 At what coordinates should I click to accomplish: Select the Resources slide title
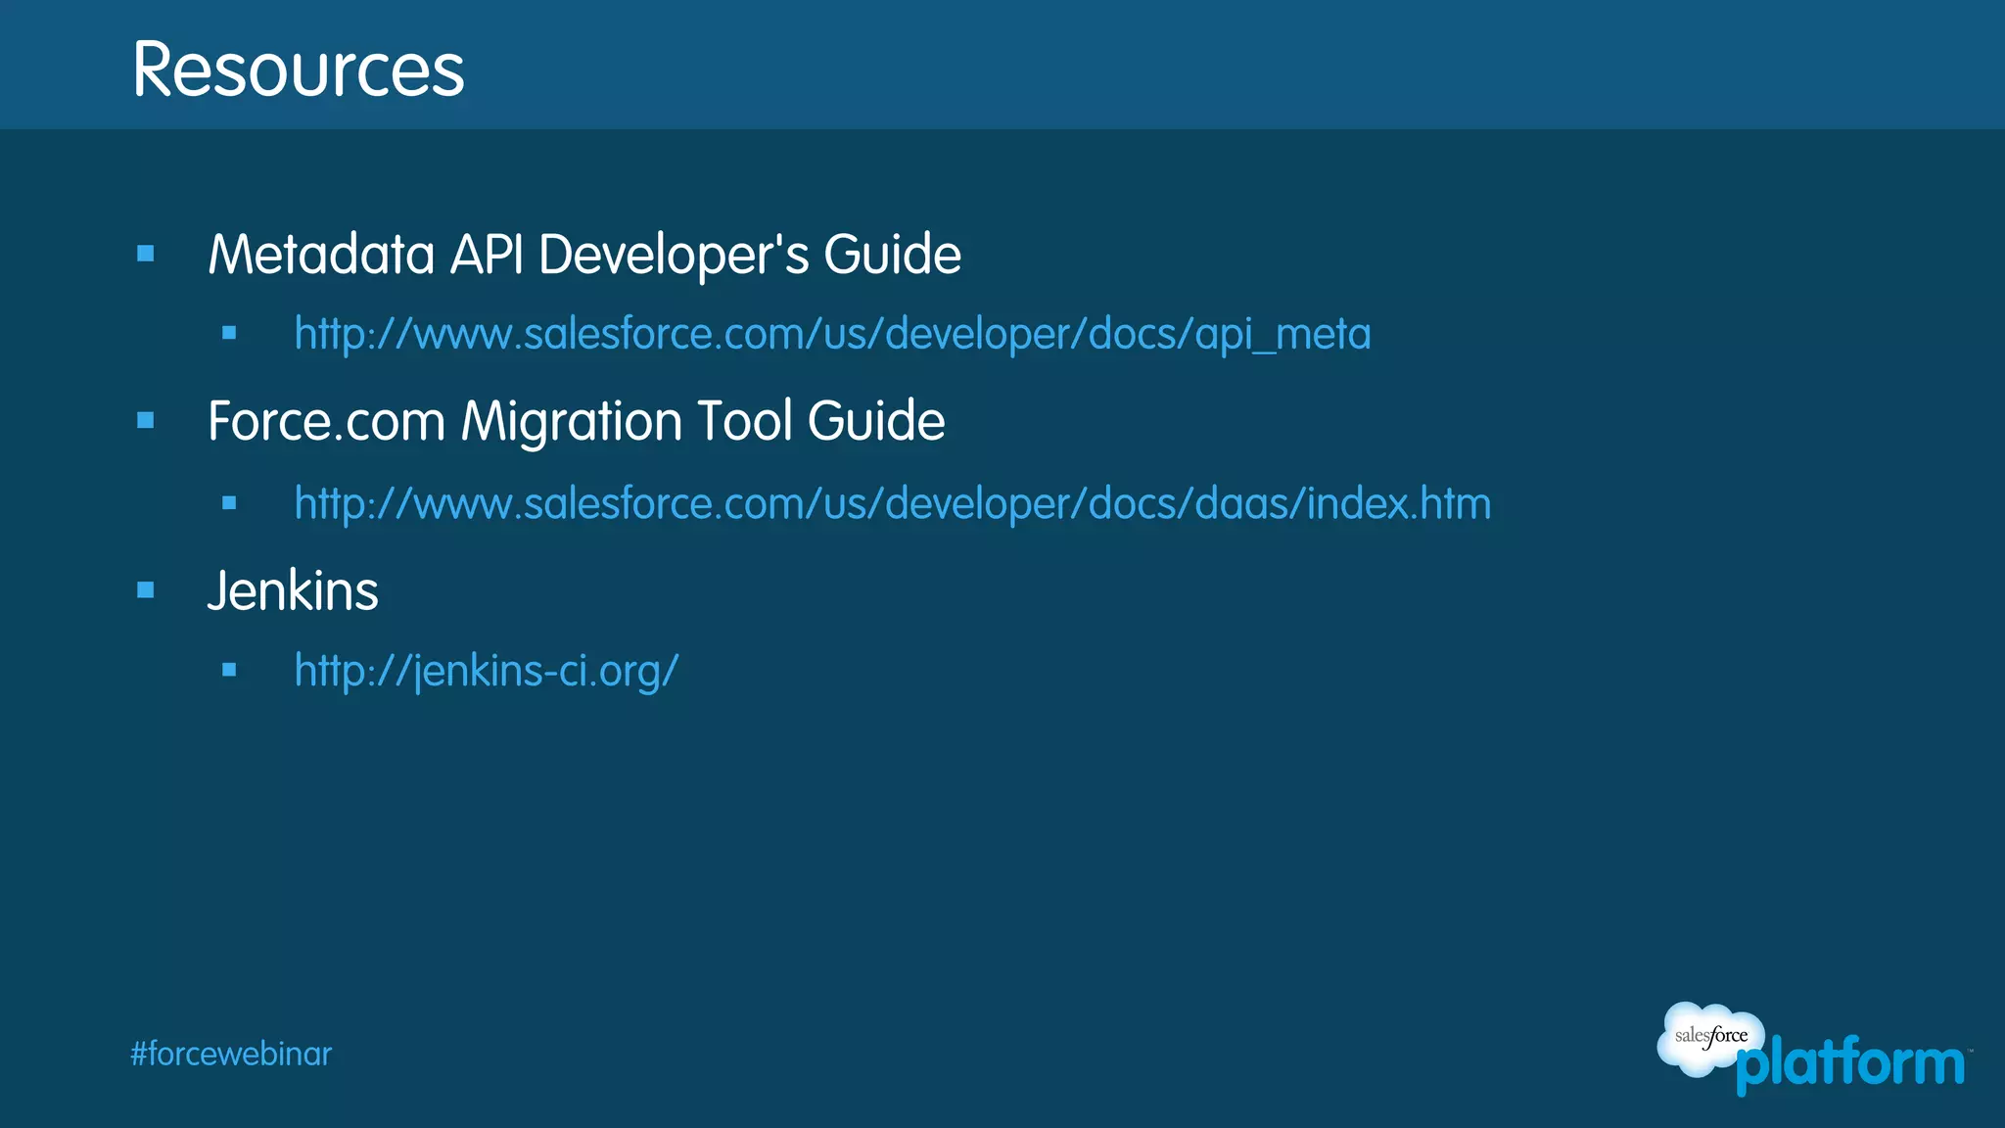(299, 69)
